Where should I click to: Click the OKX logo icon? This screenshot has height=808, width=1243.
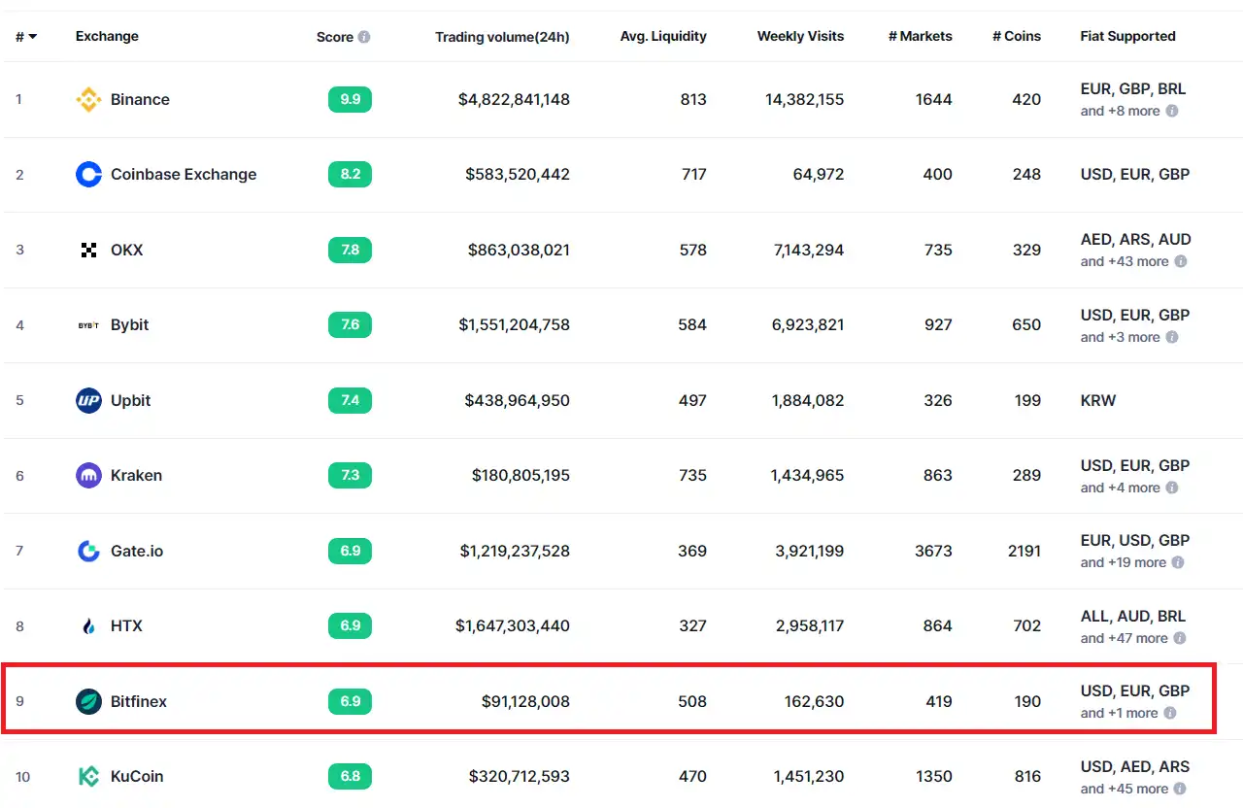88,250
